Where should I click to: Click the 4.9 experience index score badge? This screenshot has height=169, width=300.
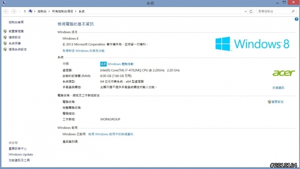pos(103,64)
